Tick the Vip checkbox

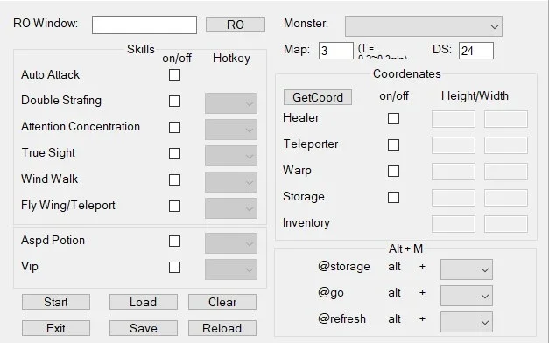click(175, 268)
